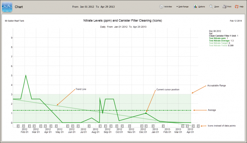Screen dimensions: 247x143
Task: Click the canister icon just left of Jan 01 2013
Action: [153, 126]
